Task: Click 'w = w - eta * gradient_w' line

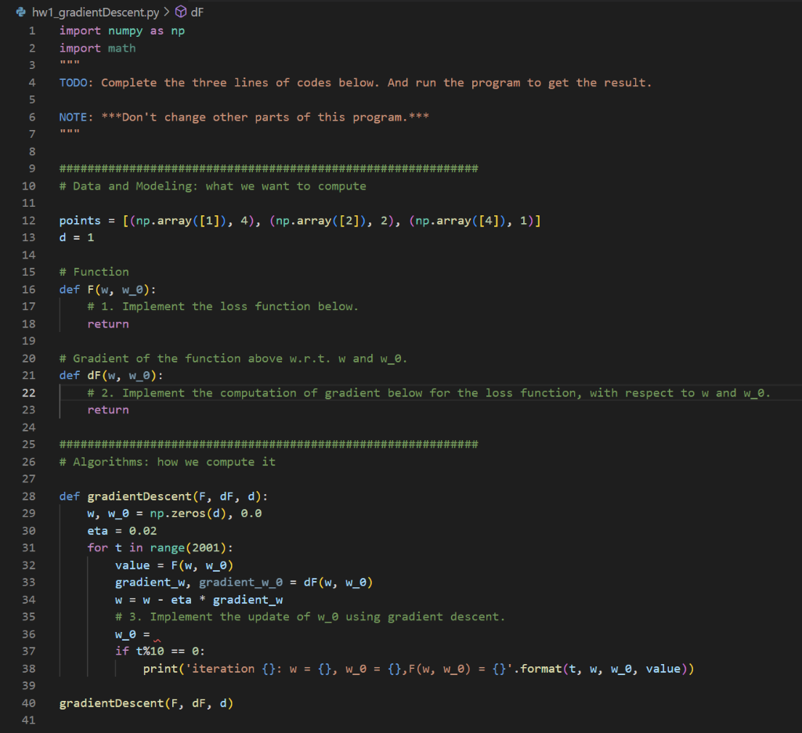Action: click(199, 600)
